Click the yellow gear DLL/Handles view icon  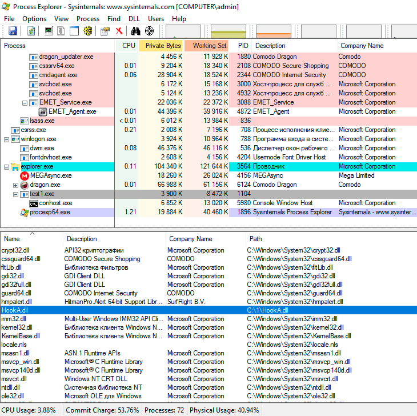88,31
